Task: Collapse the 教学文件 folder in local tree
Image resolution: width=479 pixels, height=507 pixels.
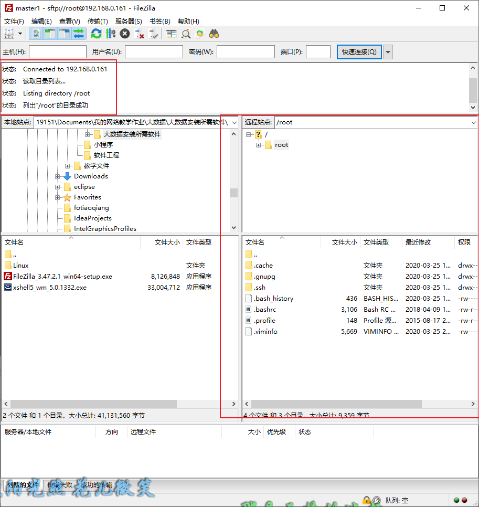Action: click(67, 165)
